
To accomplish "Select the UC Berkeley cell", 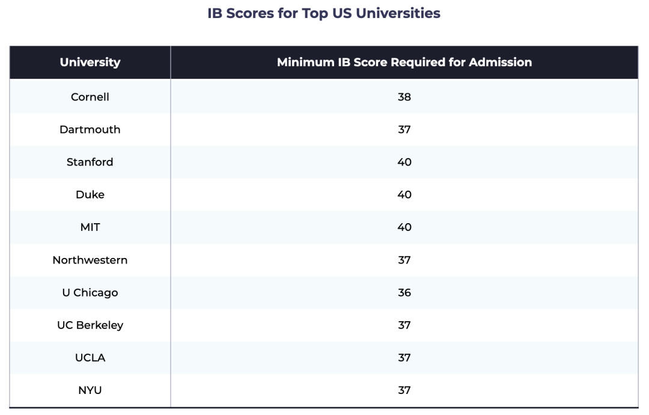I will point(90,325).
